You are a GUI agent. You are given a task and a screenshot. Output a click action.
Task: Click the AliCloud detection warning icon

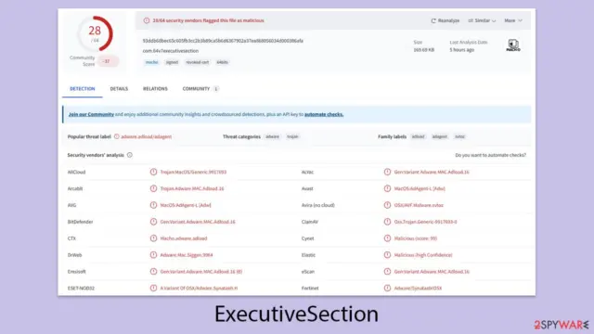point(153,172)
